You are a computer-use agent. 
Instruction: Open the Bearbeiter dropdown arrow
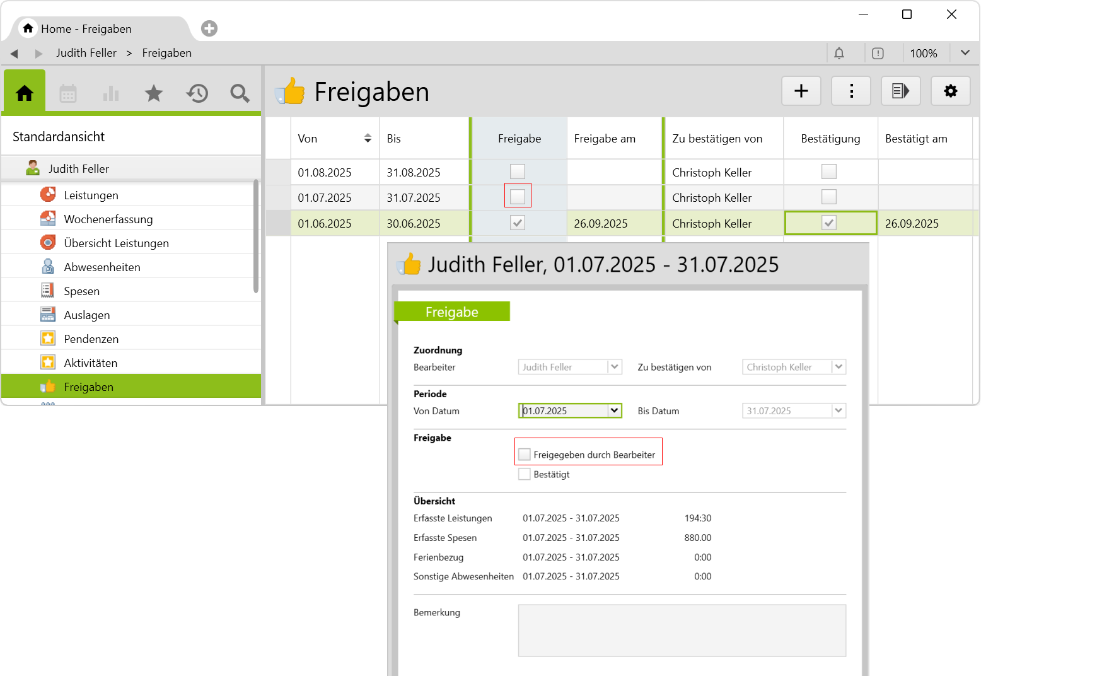coord(615,367)
